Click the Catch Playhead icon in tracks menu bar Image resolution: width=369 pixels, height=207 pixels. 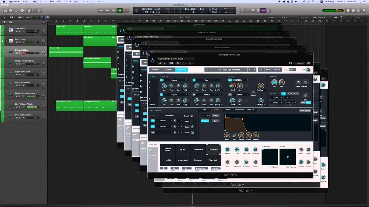(47, 18)
